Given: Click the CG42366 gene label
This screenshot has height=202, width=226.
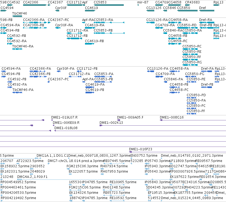Looking at the screenshot, I should click(x=31, y=2).
